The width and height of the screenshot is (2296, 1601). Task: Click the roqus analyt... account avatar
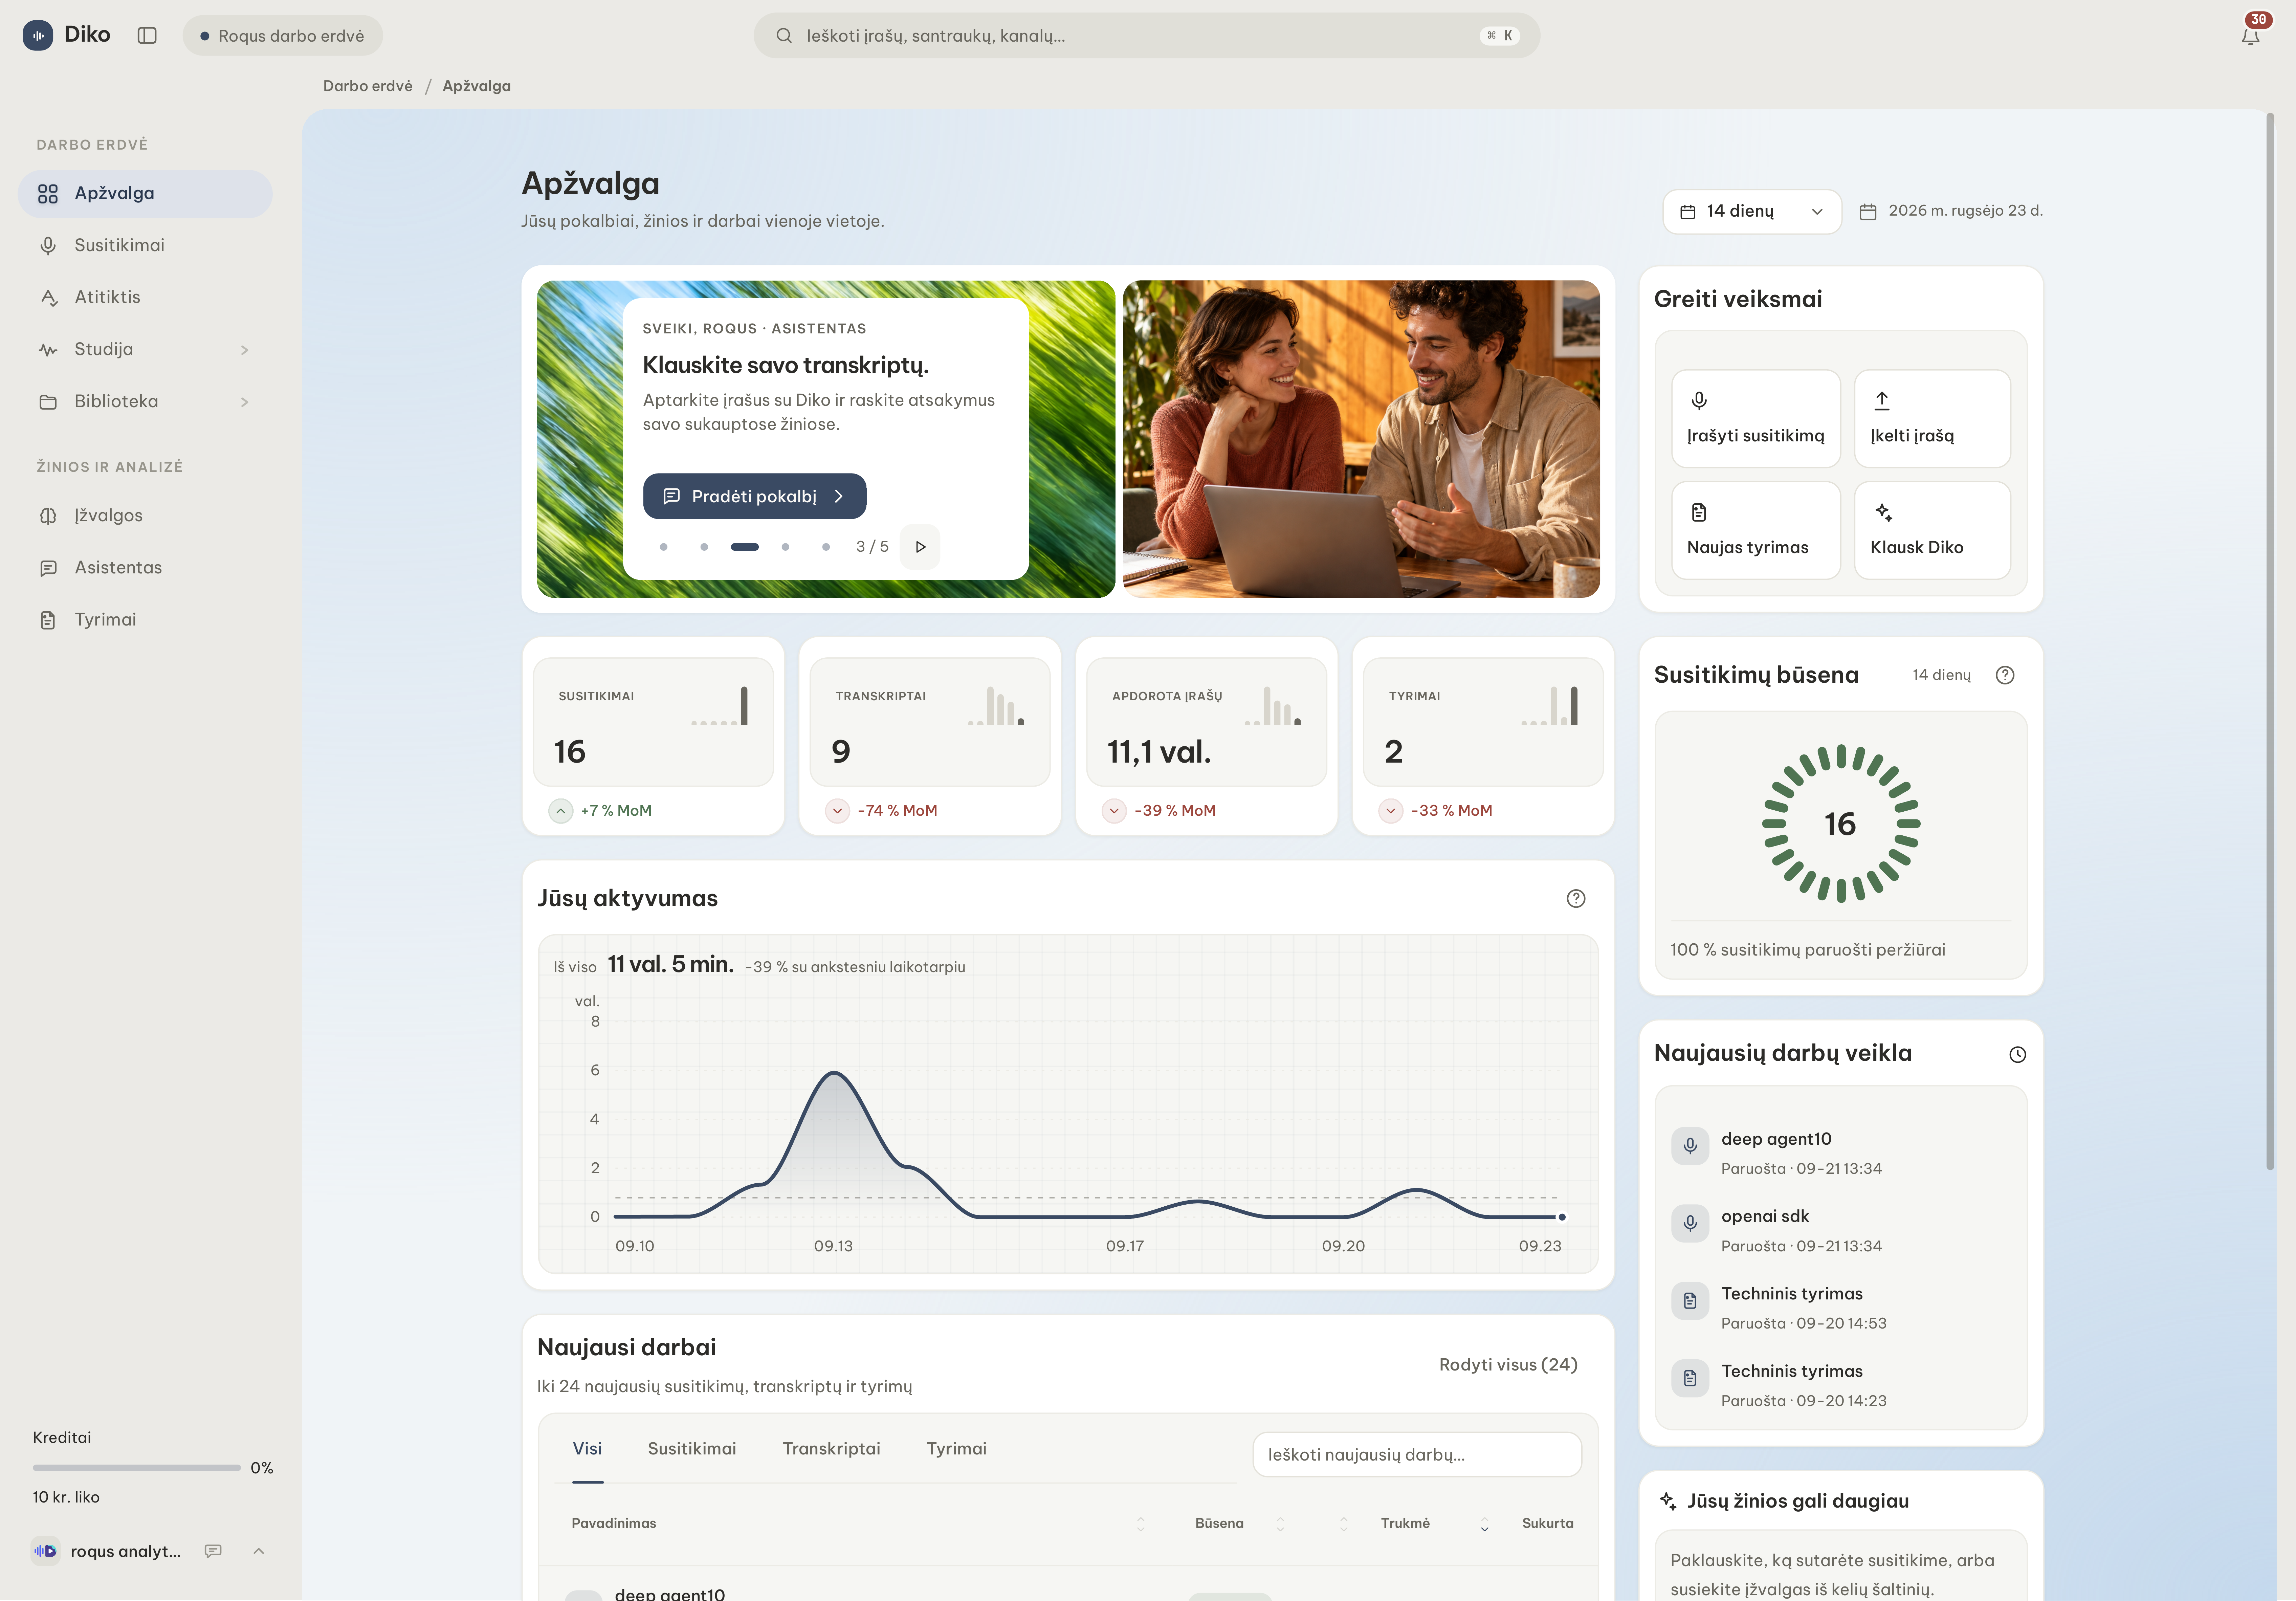(x=45, y=1551)
